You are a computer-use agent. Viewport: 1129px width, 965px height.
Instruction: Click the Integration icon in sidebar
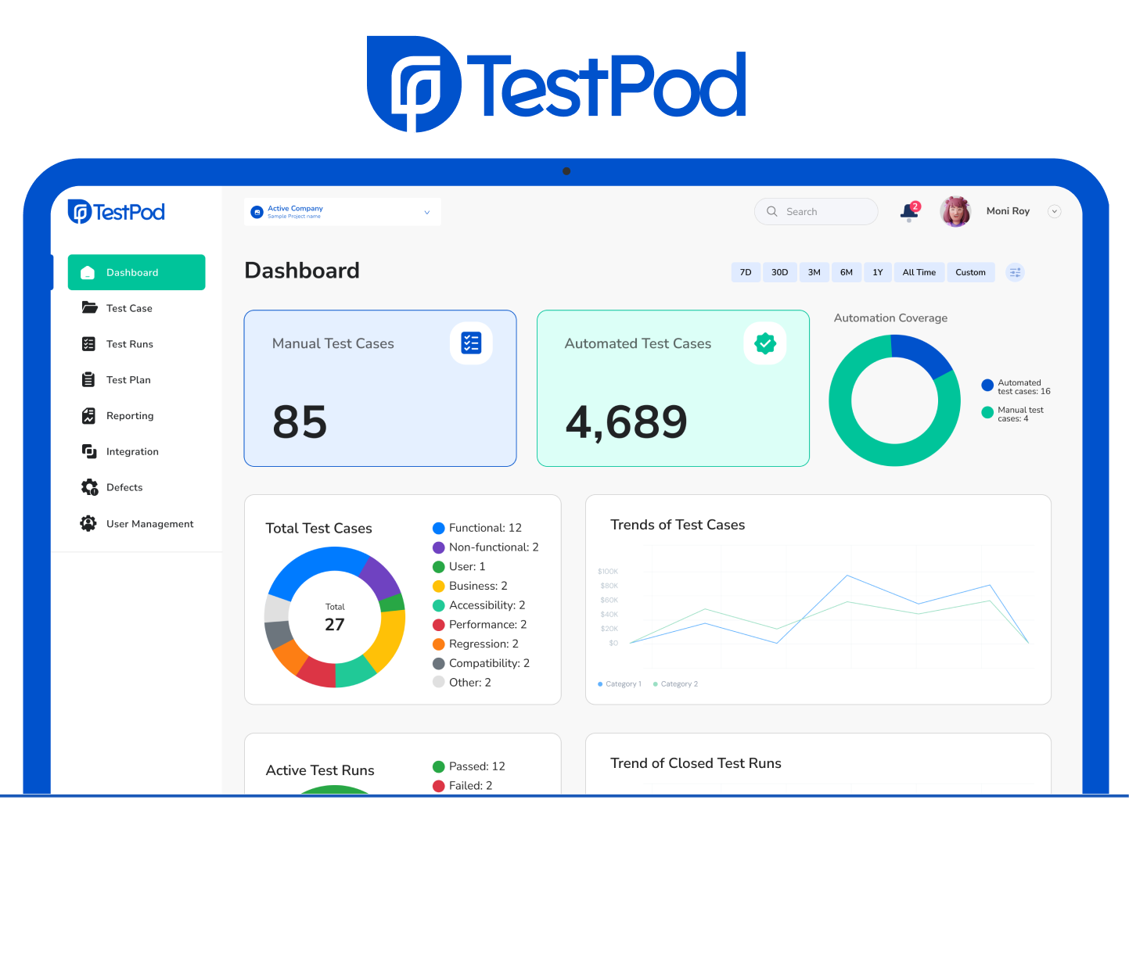pyautogui.click(x=89, y=451)
